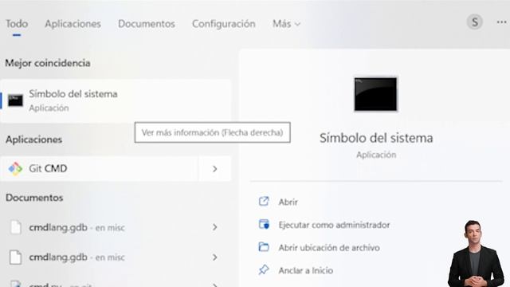Click the Git CMD colorful icon

15,168
